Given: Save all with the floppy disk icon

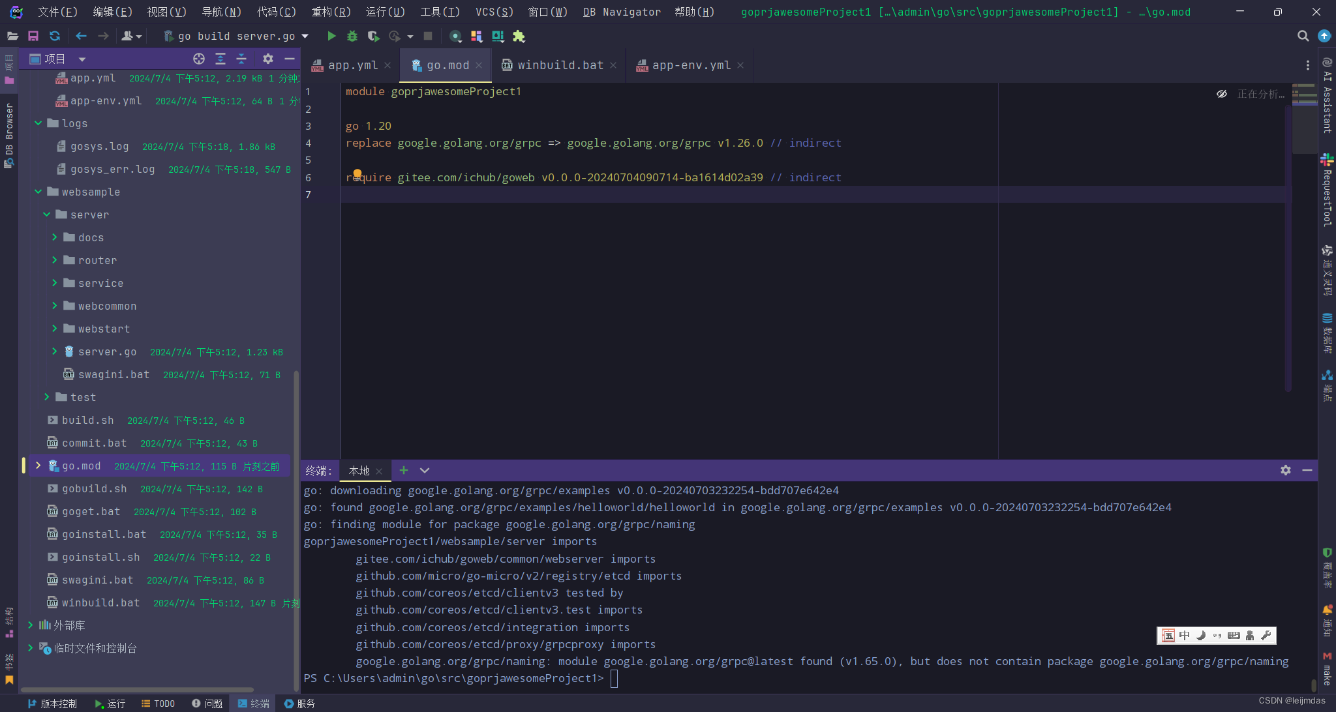Looking at the screenshot, I should (33, 36).
